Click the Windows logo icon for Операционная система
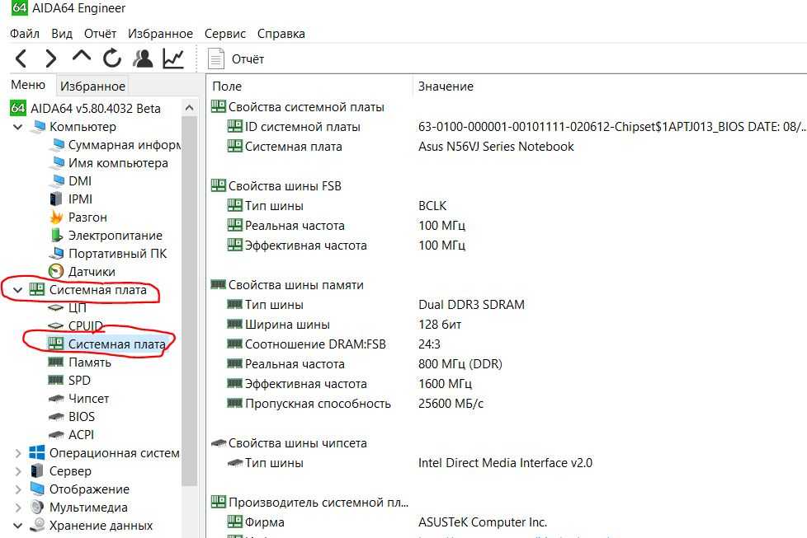This screenshot has height=538, width=807. [37, 452]
